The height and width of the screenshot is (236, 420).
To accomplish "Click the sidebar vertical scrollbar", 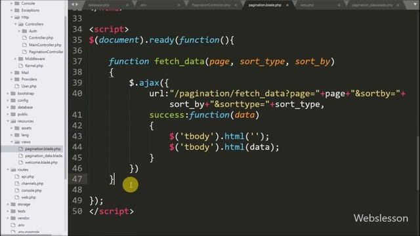I will pos(66,98).
